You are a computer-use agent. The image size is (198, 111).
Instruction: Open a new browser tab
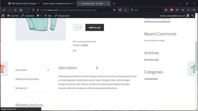click(x=114, y=3)
